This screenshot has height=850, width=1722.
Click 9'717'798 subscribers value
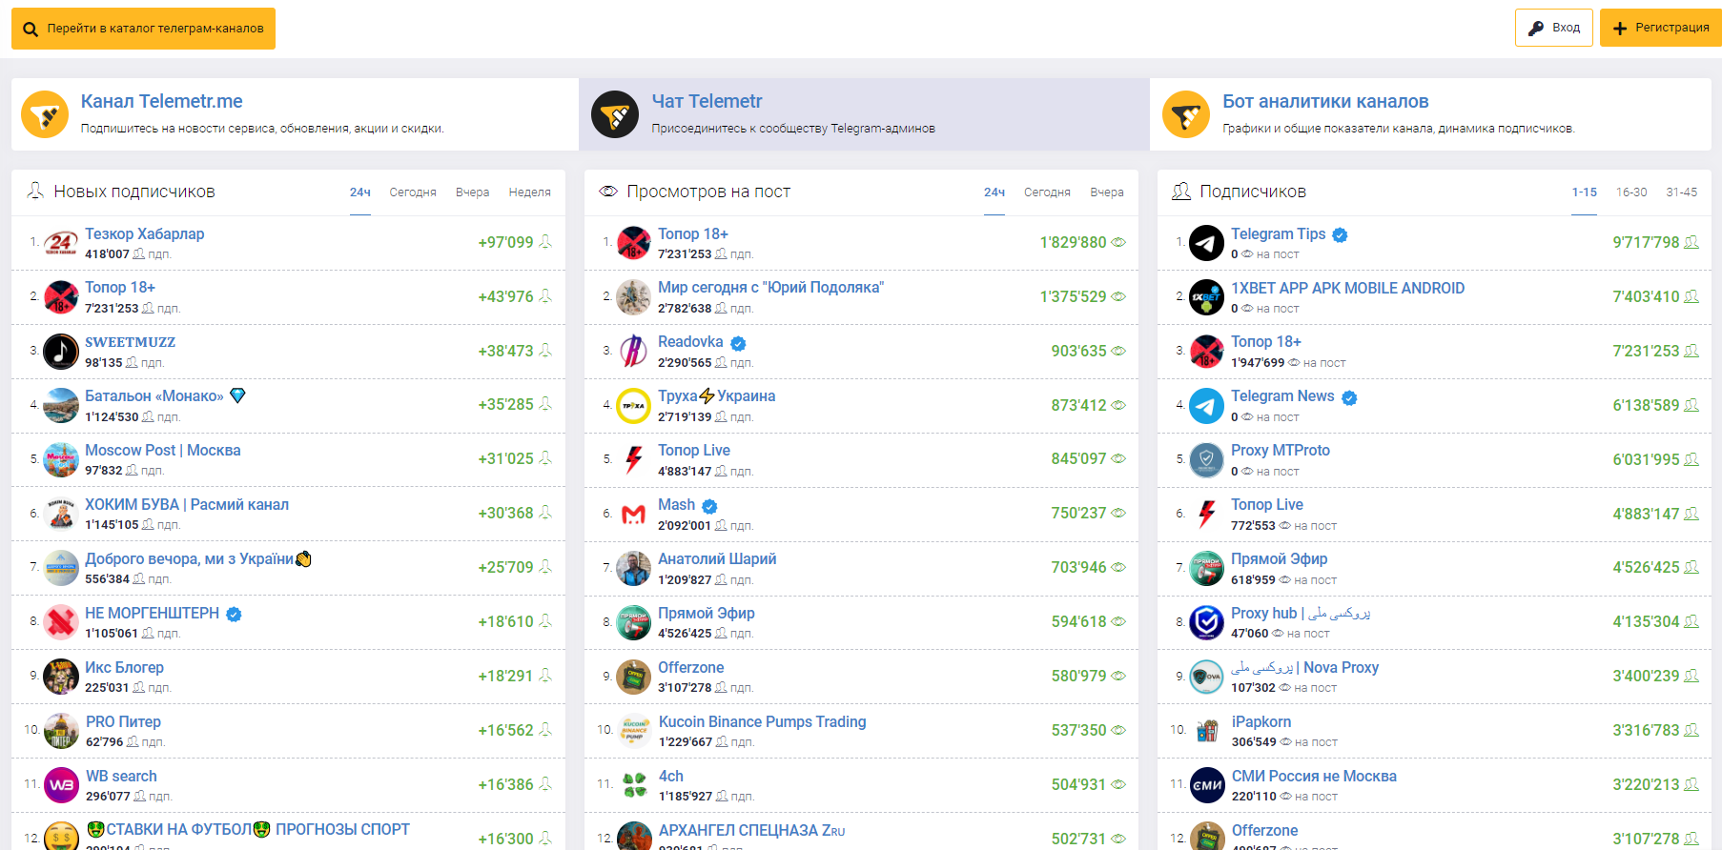pyautogui.click(x=1646, y=243)
